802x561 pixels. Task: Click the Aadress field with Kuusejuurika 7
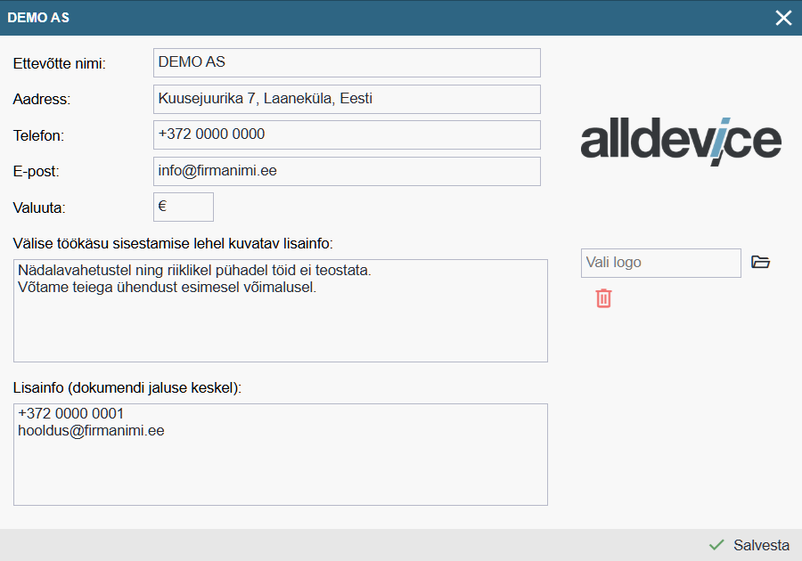click(347, 99)
